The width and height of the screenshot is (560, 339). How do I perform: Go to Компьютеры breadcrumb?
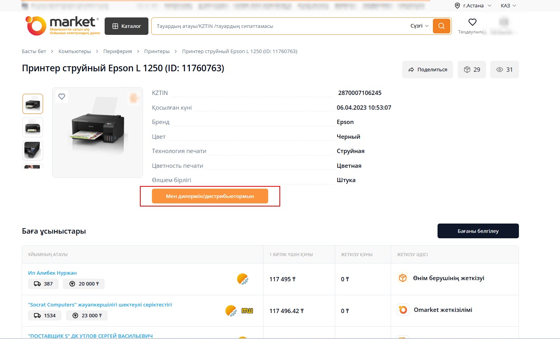tap(74, 52)
